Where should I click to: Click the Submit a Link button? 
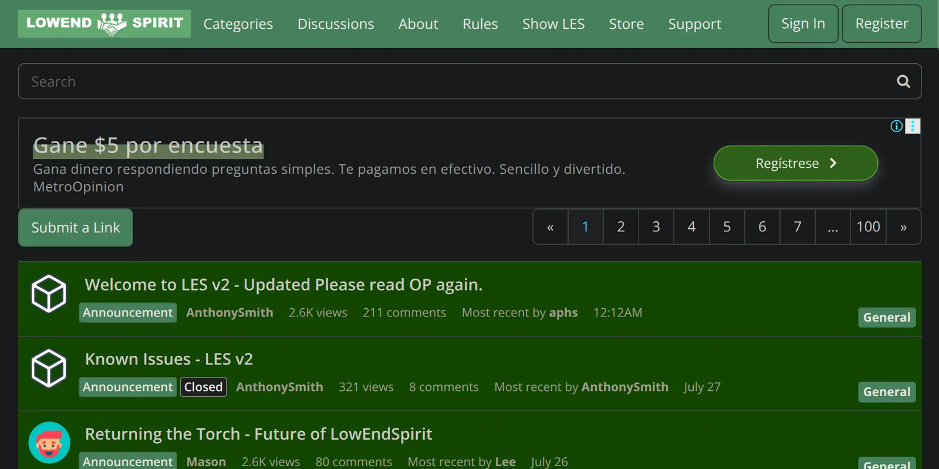click(x=76, y=228)
